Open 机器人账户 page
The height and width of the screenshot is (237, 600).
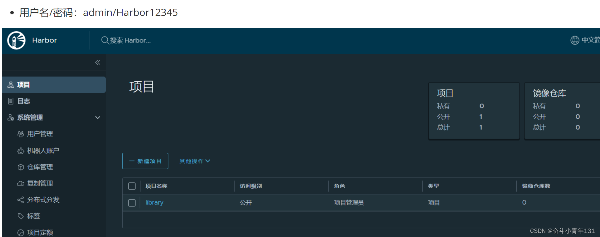(43, 151)
